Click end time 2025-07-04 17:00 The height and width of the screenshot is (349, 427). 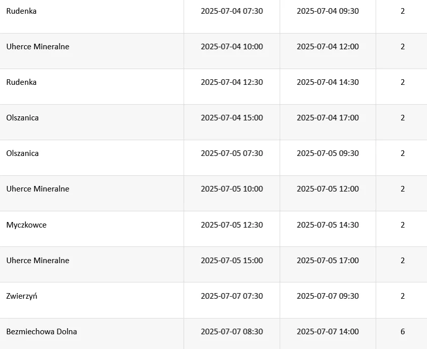click(x=328, y=117)
